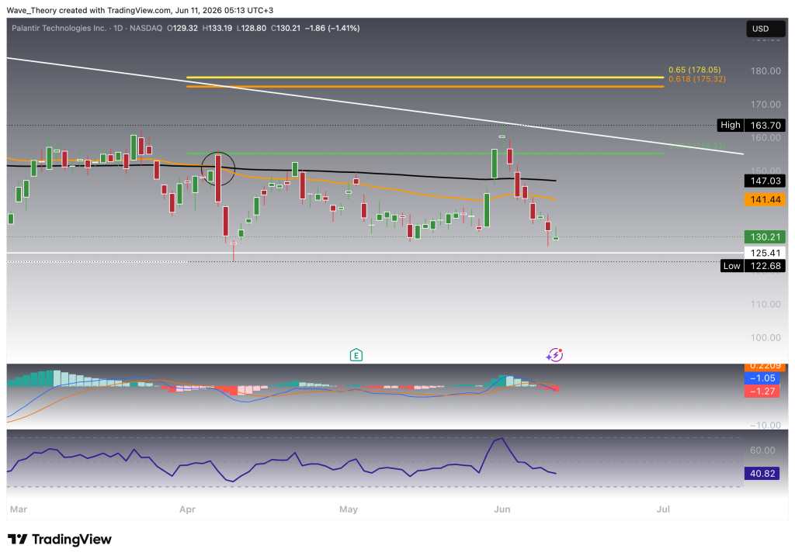795x559 pixels.
Task: Click the 110.00 price scale value
Action: pos(765,305)
